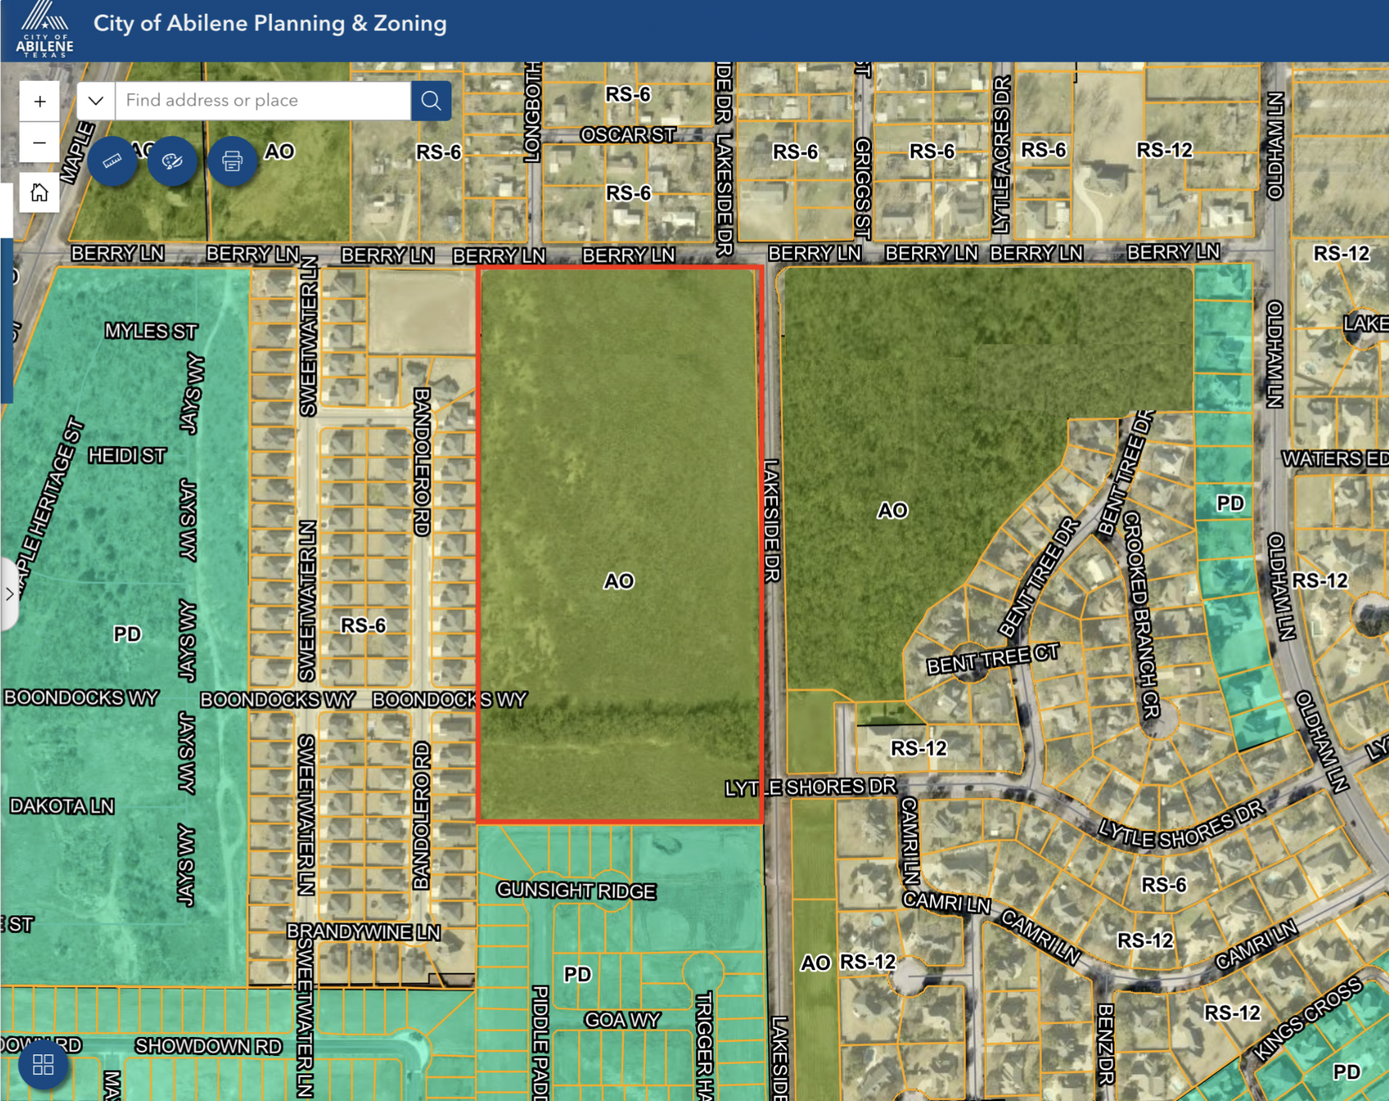Viewport: 1389px width, 1101px height.
Task: Click the PD label below Gunsight Ridge
Action: [578, 974]
